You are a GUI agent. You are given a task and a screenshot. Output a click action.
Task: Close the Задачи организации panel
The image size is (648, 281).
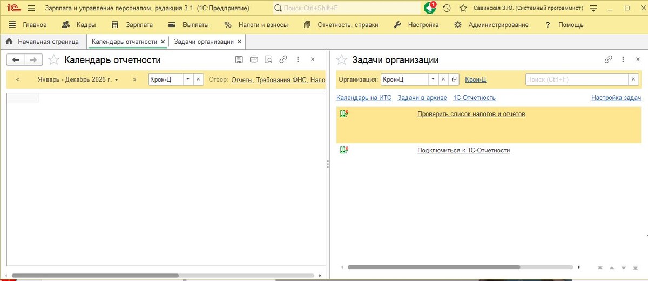[637, 60]
